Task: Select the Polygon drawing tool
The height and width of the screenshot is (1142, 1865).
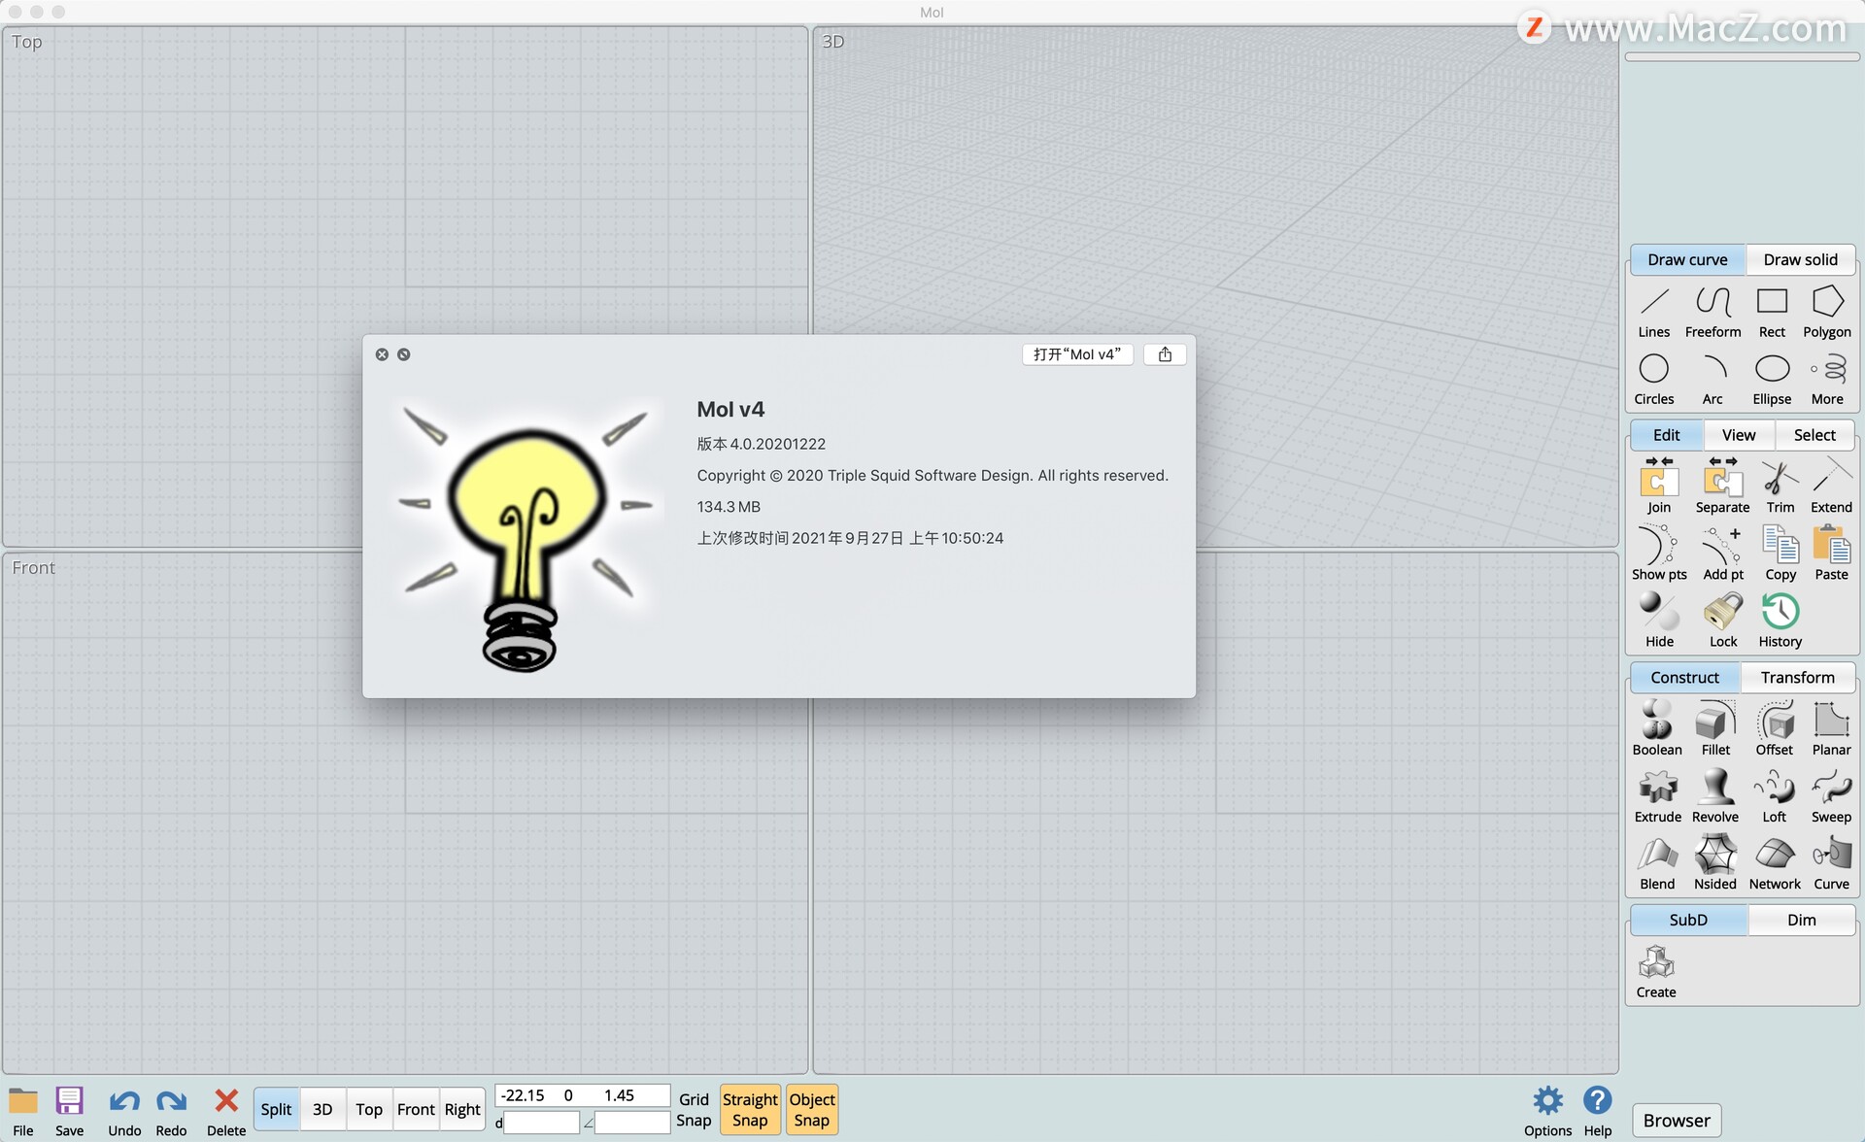Action: pos(1826,310)
